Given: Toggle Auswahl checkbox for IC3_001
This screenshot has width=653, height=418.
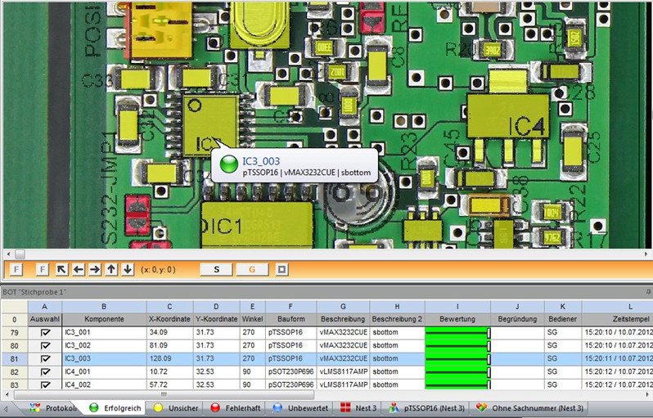Looking at the screenshot, I should pos(45,333).
